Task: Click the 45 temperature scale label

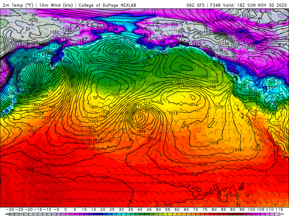Action: pos(149,210)
